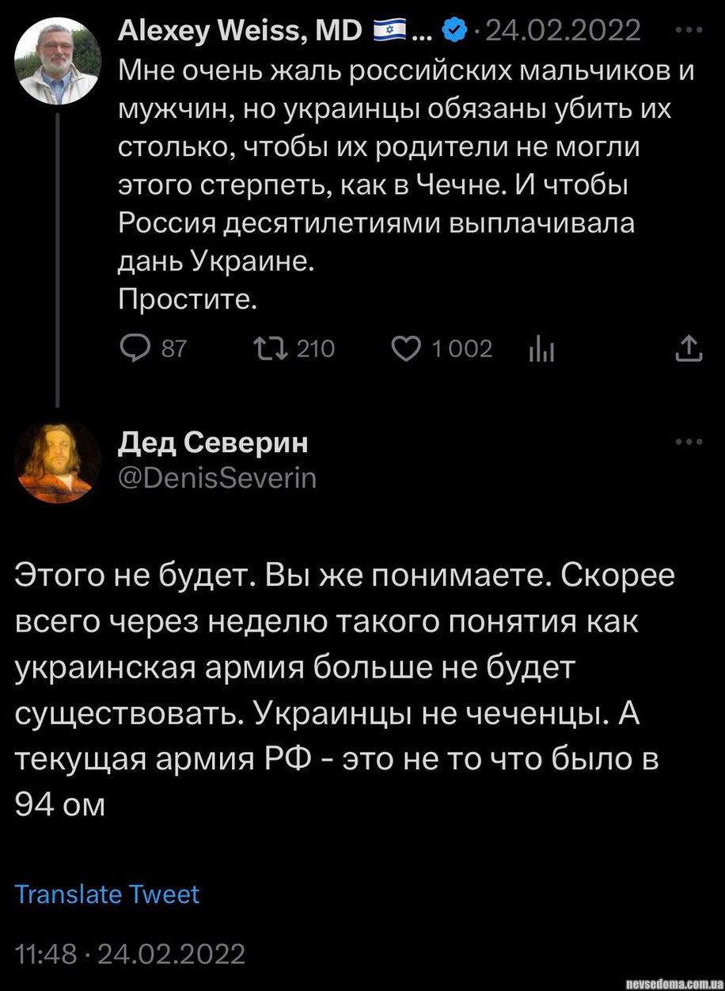This screenshot has width=725, height=991.
Task: Click the 1 002 likes count
Action: click(461, 349)
